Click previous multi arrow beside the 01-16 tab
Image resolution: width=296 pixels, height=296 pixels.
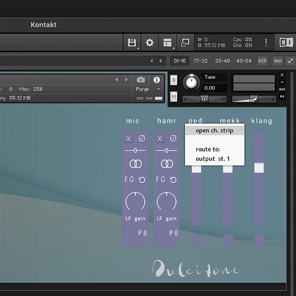(x=151, y=61)
